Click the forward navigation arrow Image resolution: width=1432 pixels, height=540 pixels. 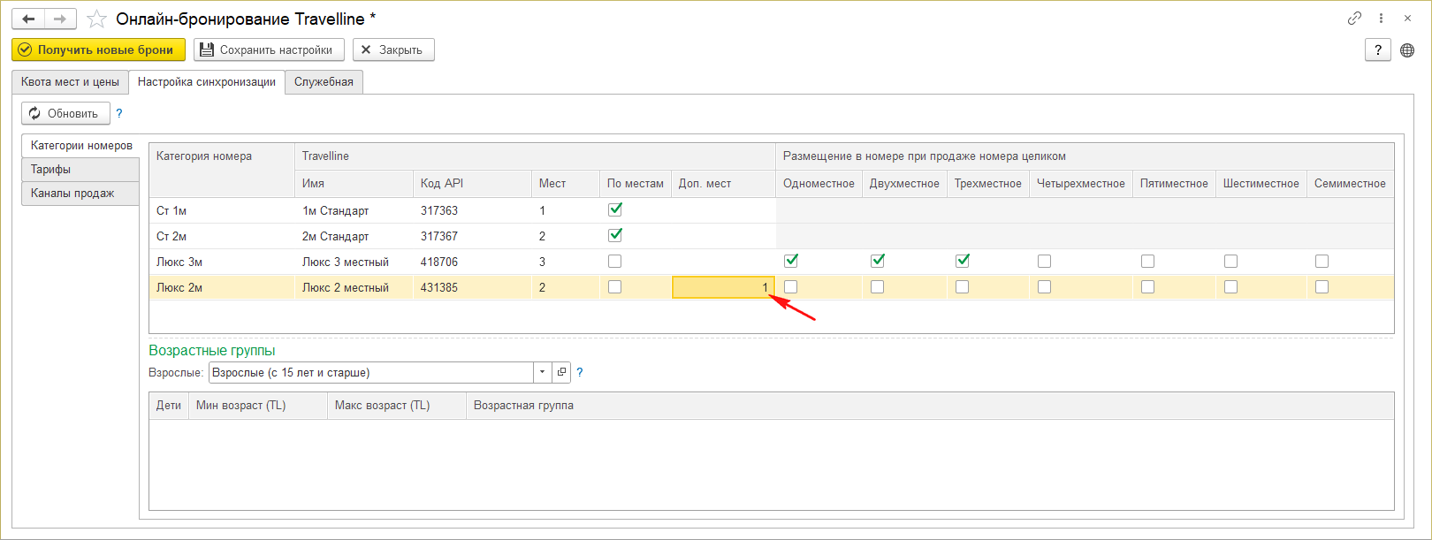(x=60, y=19)
